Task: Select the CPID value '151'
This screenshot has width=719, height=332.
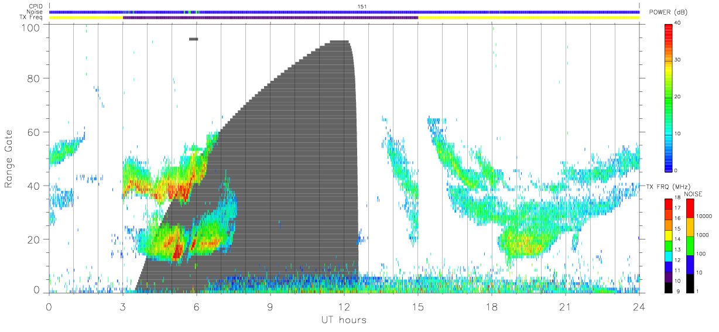Action: (362, 6)
